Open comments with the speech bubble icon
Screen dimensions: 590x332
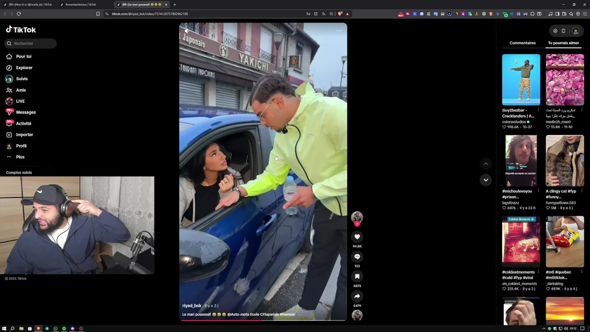click(x=357, y=256)
